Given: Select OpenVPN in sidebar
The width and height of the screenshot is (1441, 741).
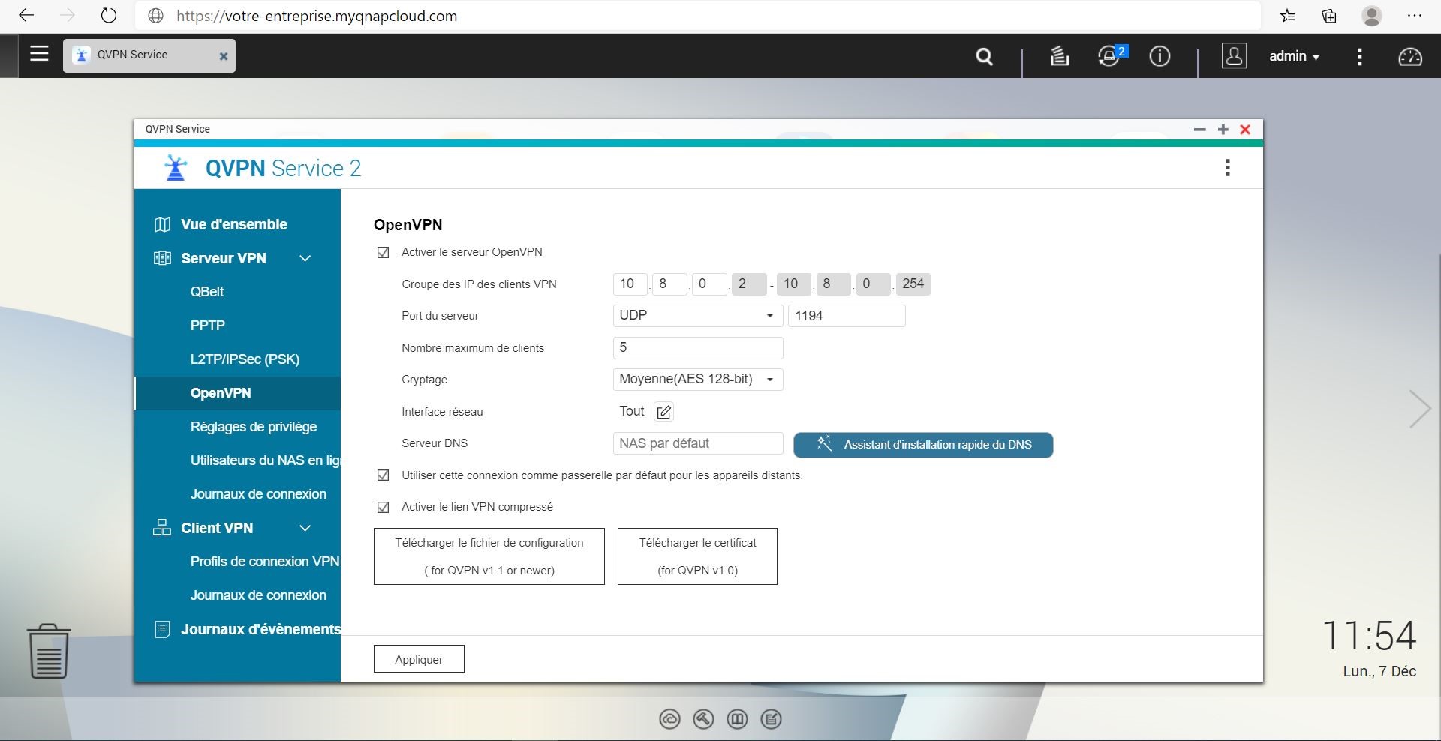Looking at the screenshot, I should tap(237, 393).
